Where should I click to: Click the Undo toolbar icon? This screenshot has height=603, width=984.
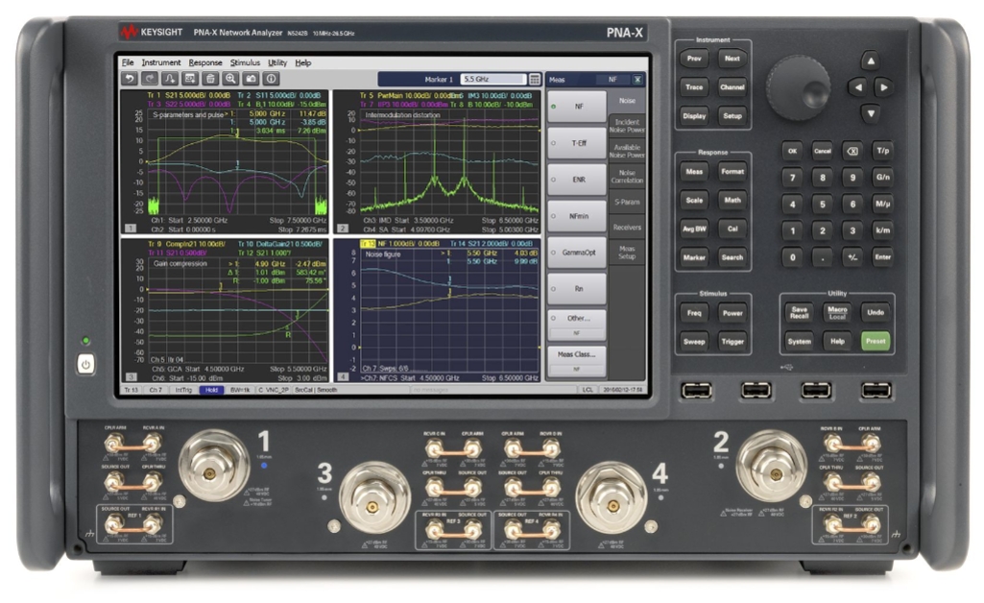[x=130, y=78]
